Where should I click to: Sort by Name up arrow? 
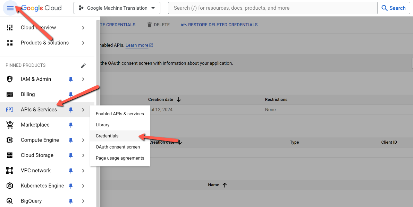[x=225, y=185]
